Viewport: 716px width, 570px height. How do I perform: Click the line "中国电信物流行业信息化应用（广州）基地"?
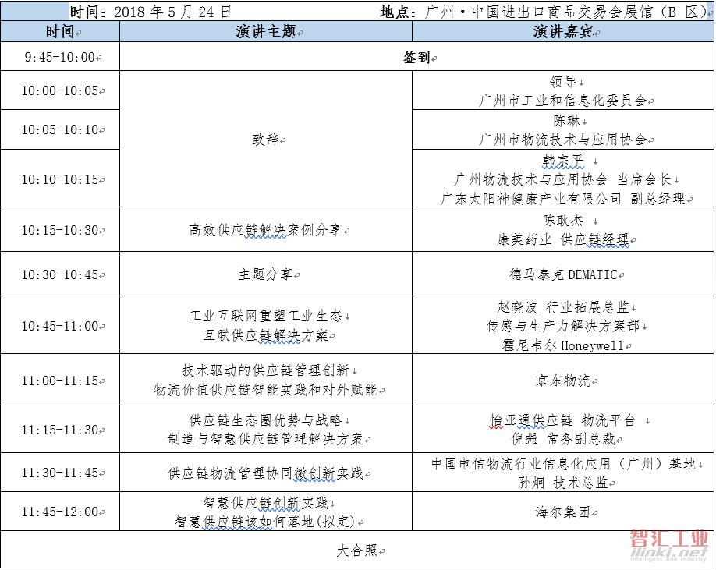tap(563, 464)
